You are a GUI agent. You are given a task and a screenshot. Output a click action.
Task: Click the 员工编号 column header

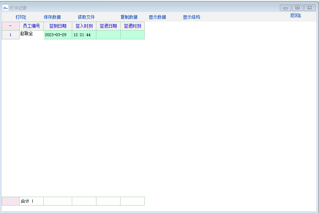[31, 26]
